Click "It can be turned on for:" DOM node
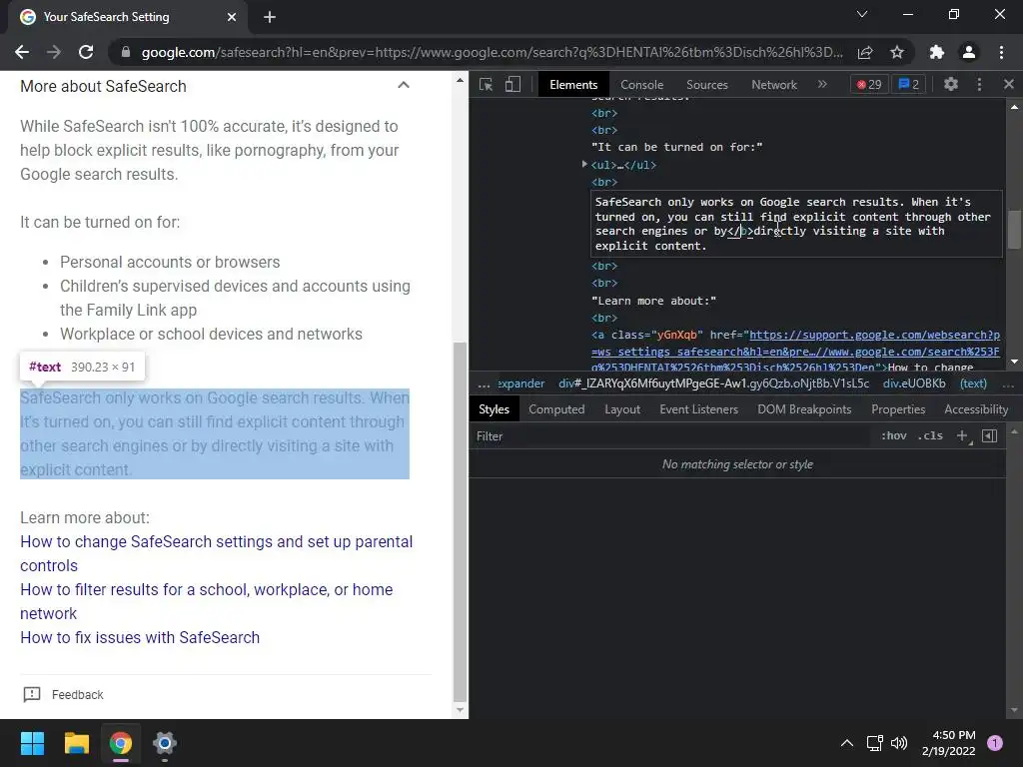 coord(676,148)
